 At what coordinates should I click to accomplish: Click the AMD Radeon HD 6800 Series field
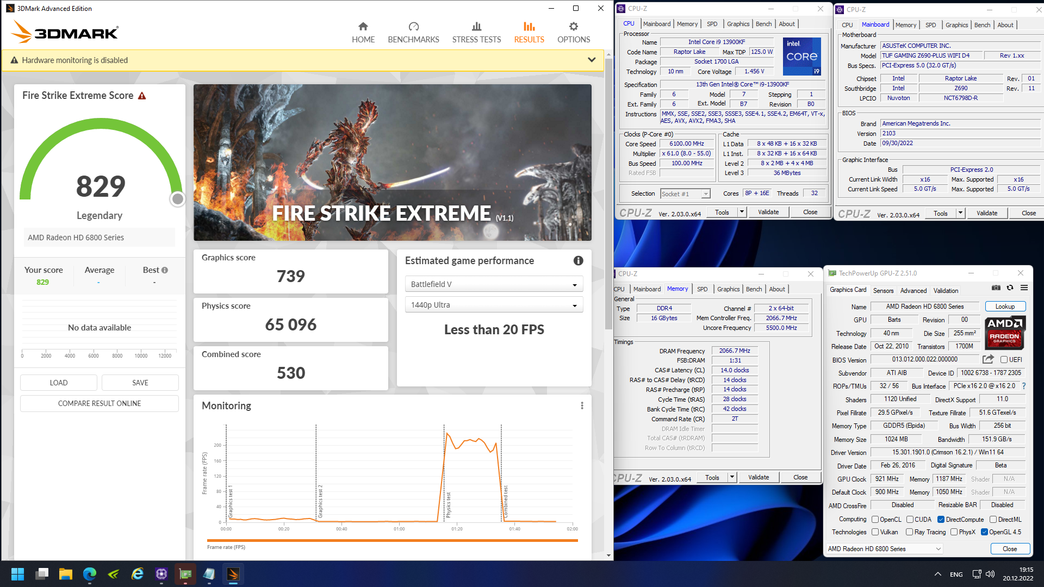(x=99, y=238)
